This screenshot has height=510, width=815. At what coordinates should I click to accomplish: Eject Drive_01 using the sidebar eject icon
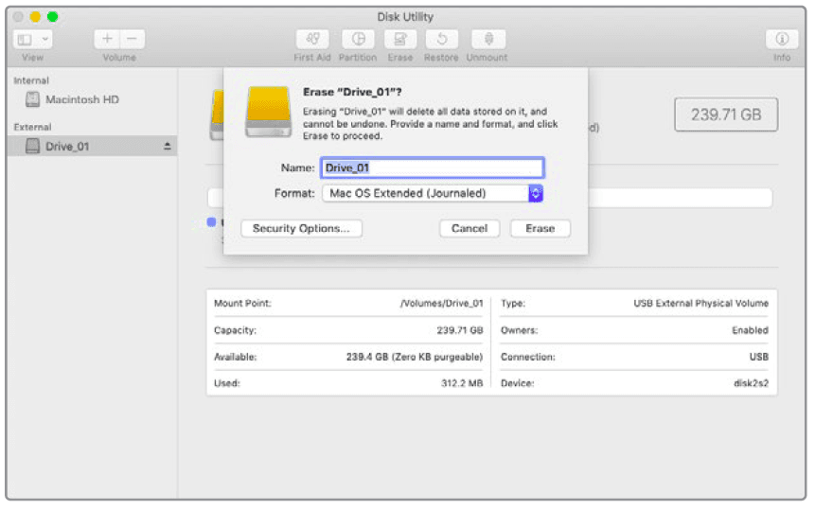coord(168,147)
